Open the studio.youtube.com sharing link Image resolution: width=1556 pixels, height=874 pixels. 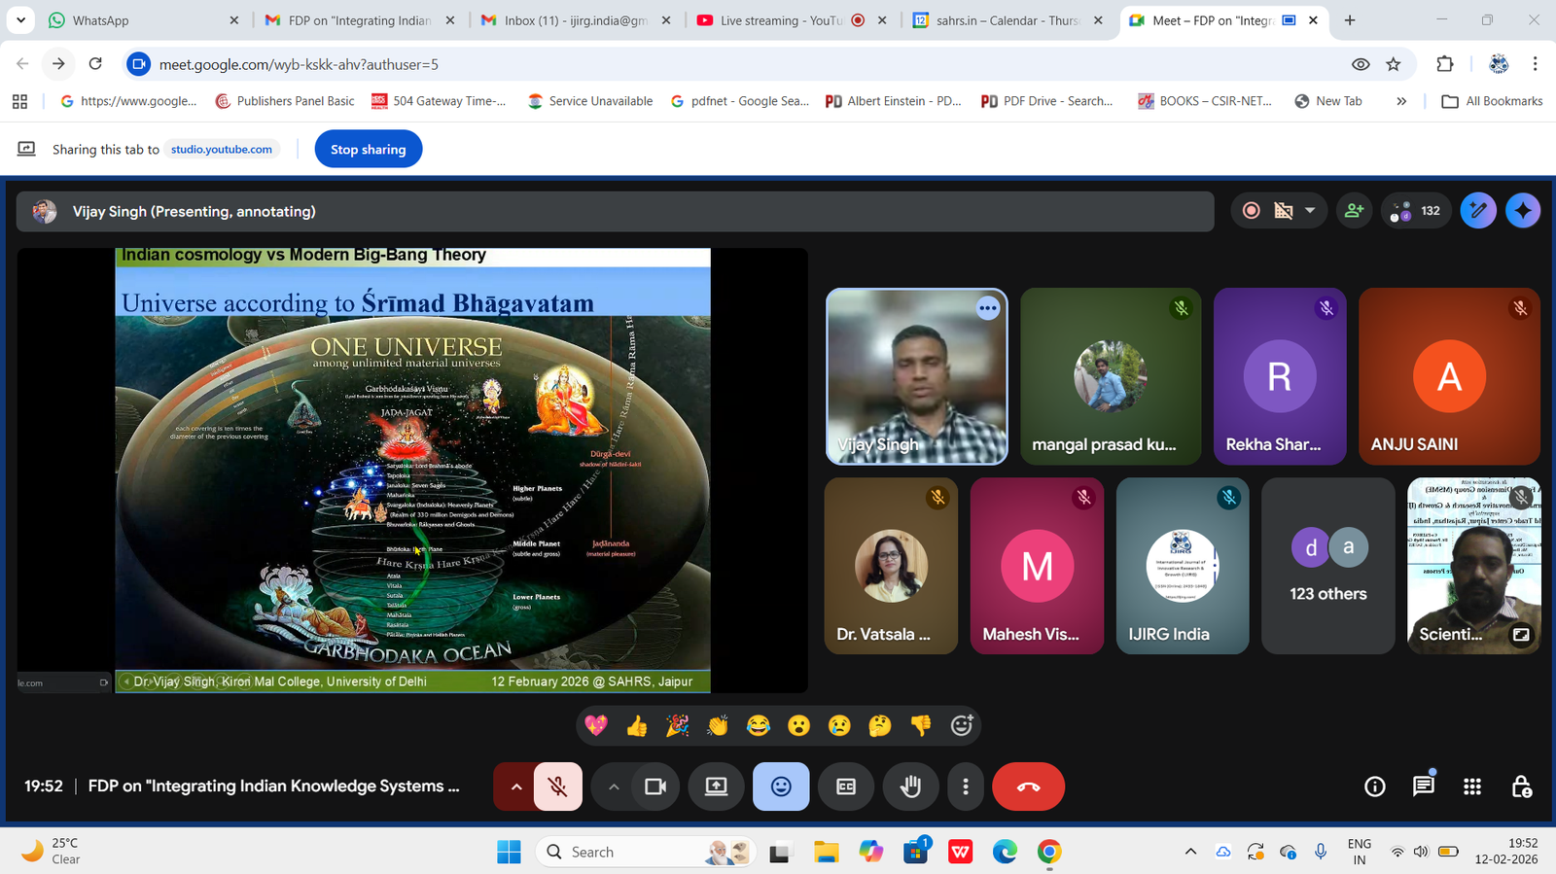pos(222,150)
